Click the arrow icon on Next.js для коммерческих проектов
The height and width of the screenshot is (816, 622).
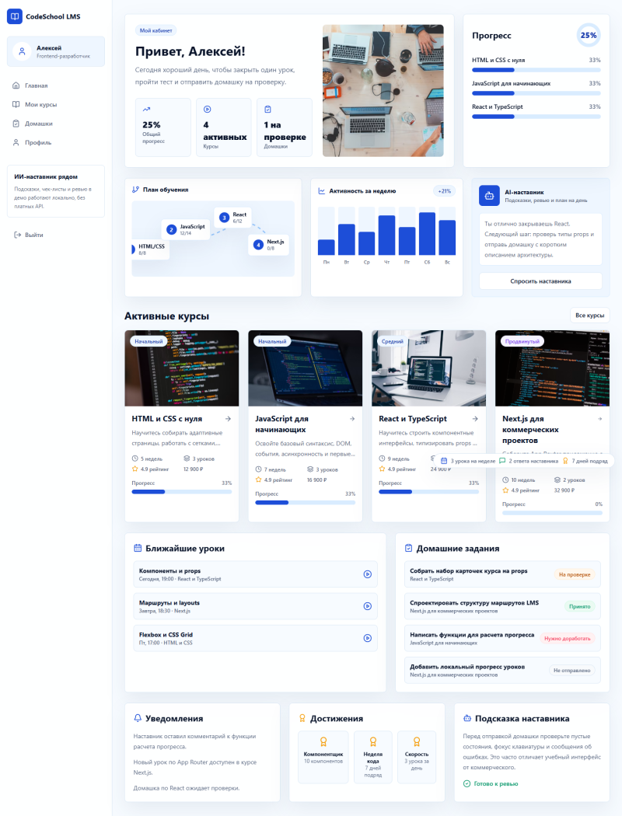click(599, 418)
